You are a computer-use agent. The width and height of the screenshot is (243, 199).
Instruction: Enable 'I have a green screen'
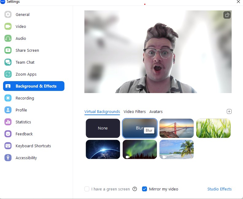[x=87, y=189]
